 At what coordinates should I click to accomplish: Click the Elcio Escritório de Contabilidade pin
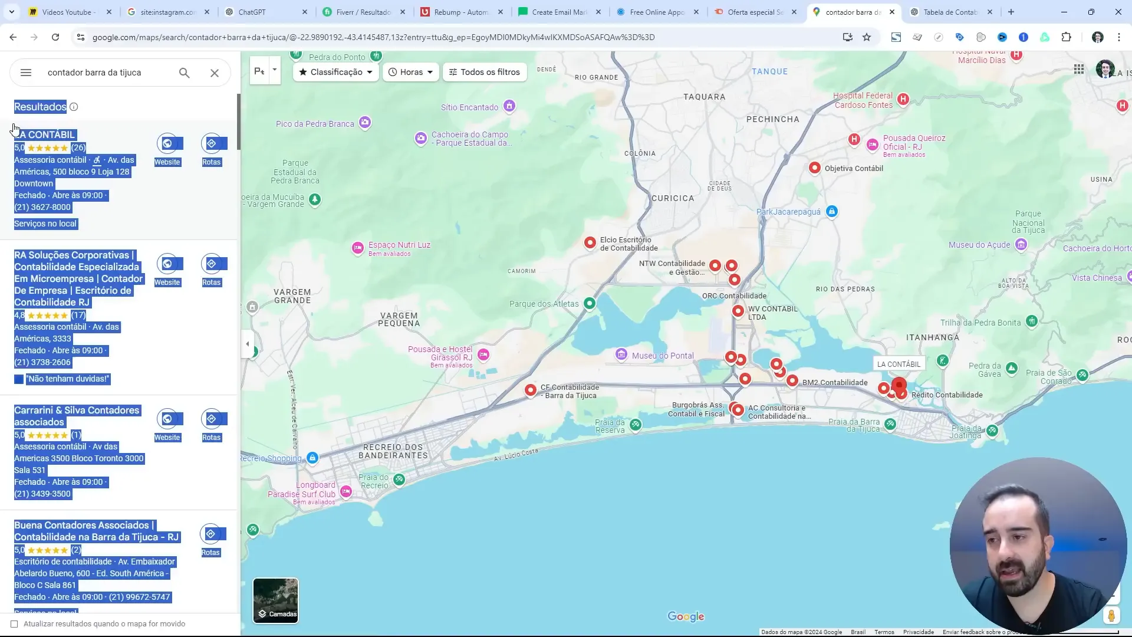tap(590, 243)
